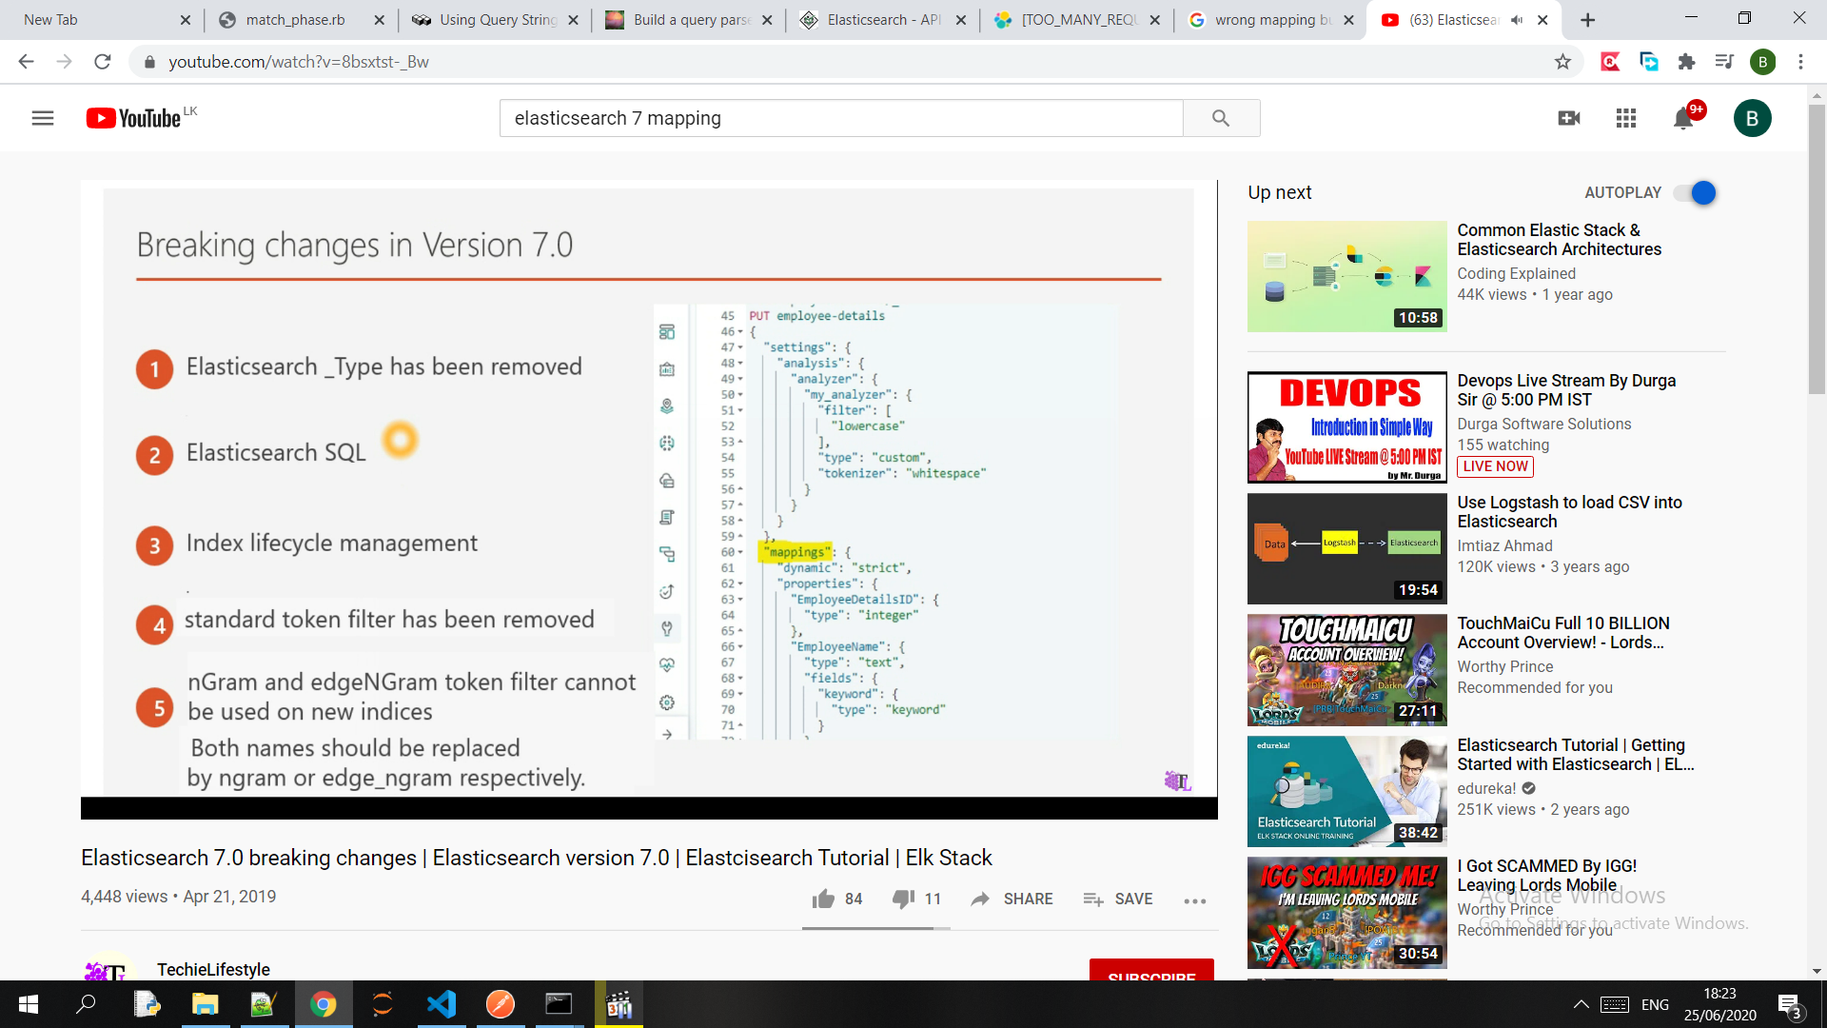Click the ENG language indicator

point(1655,1004)
